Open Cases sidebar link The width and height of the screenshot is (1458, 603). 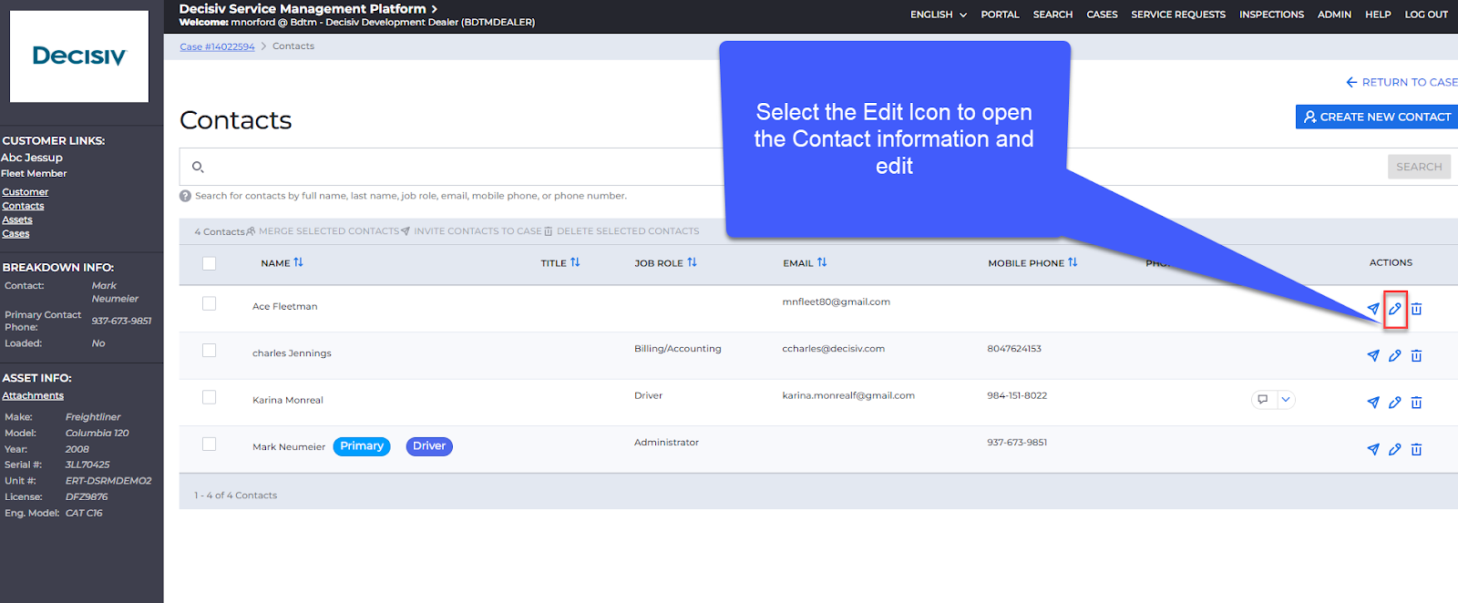pos(15,233)
